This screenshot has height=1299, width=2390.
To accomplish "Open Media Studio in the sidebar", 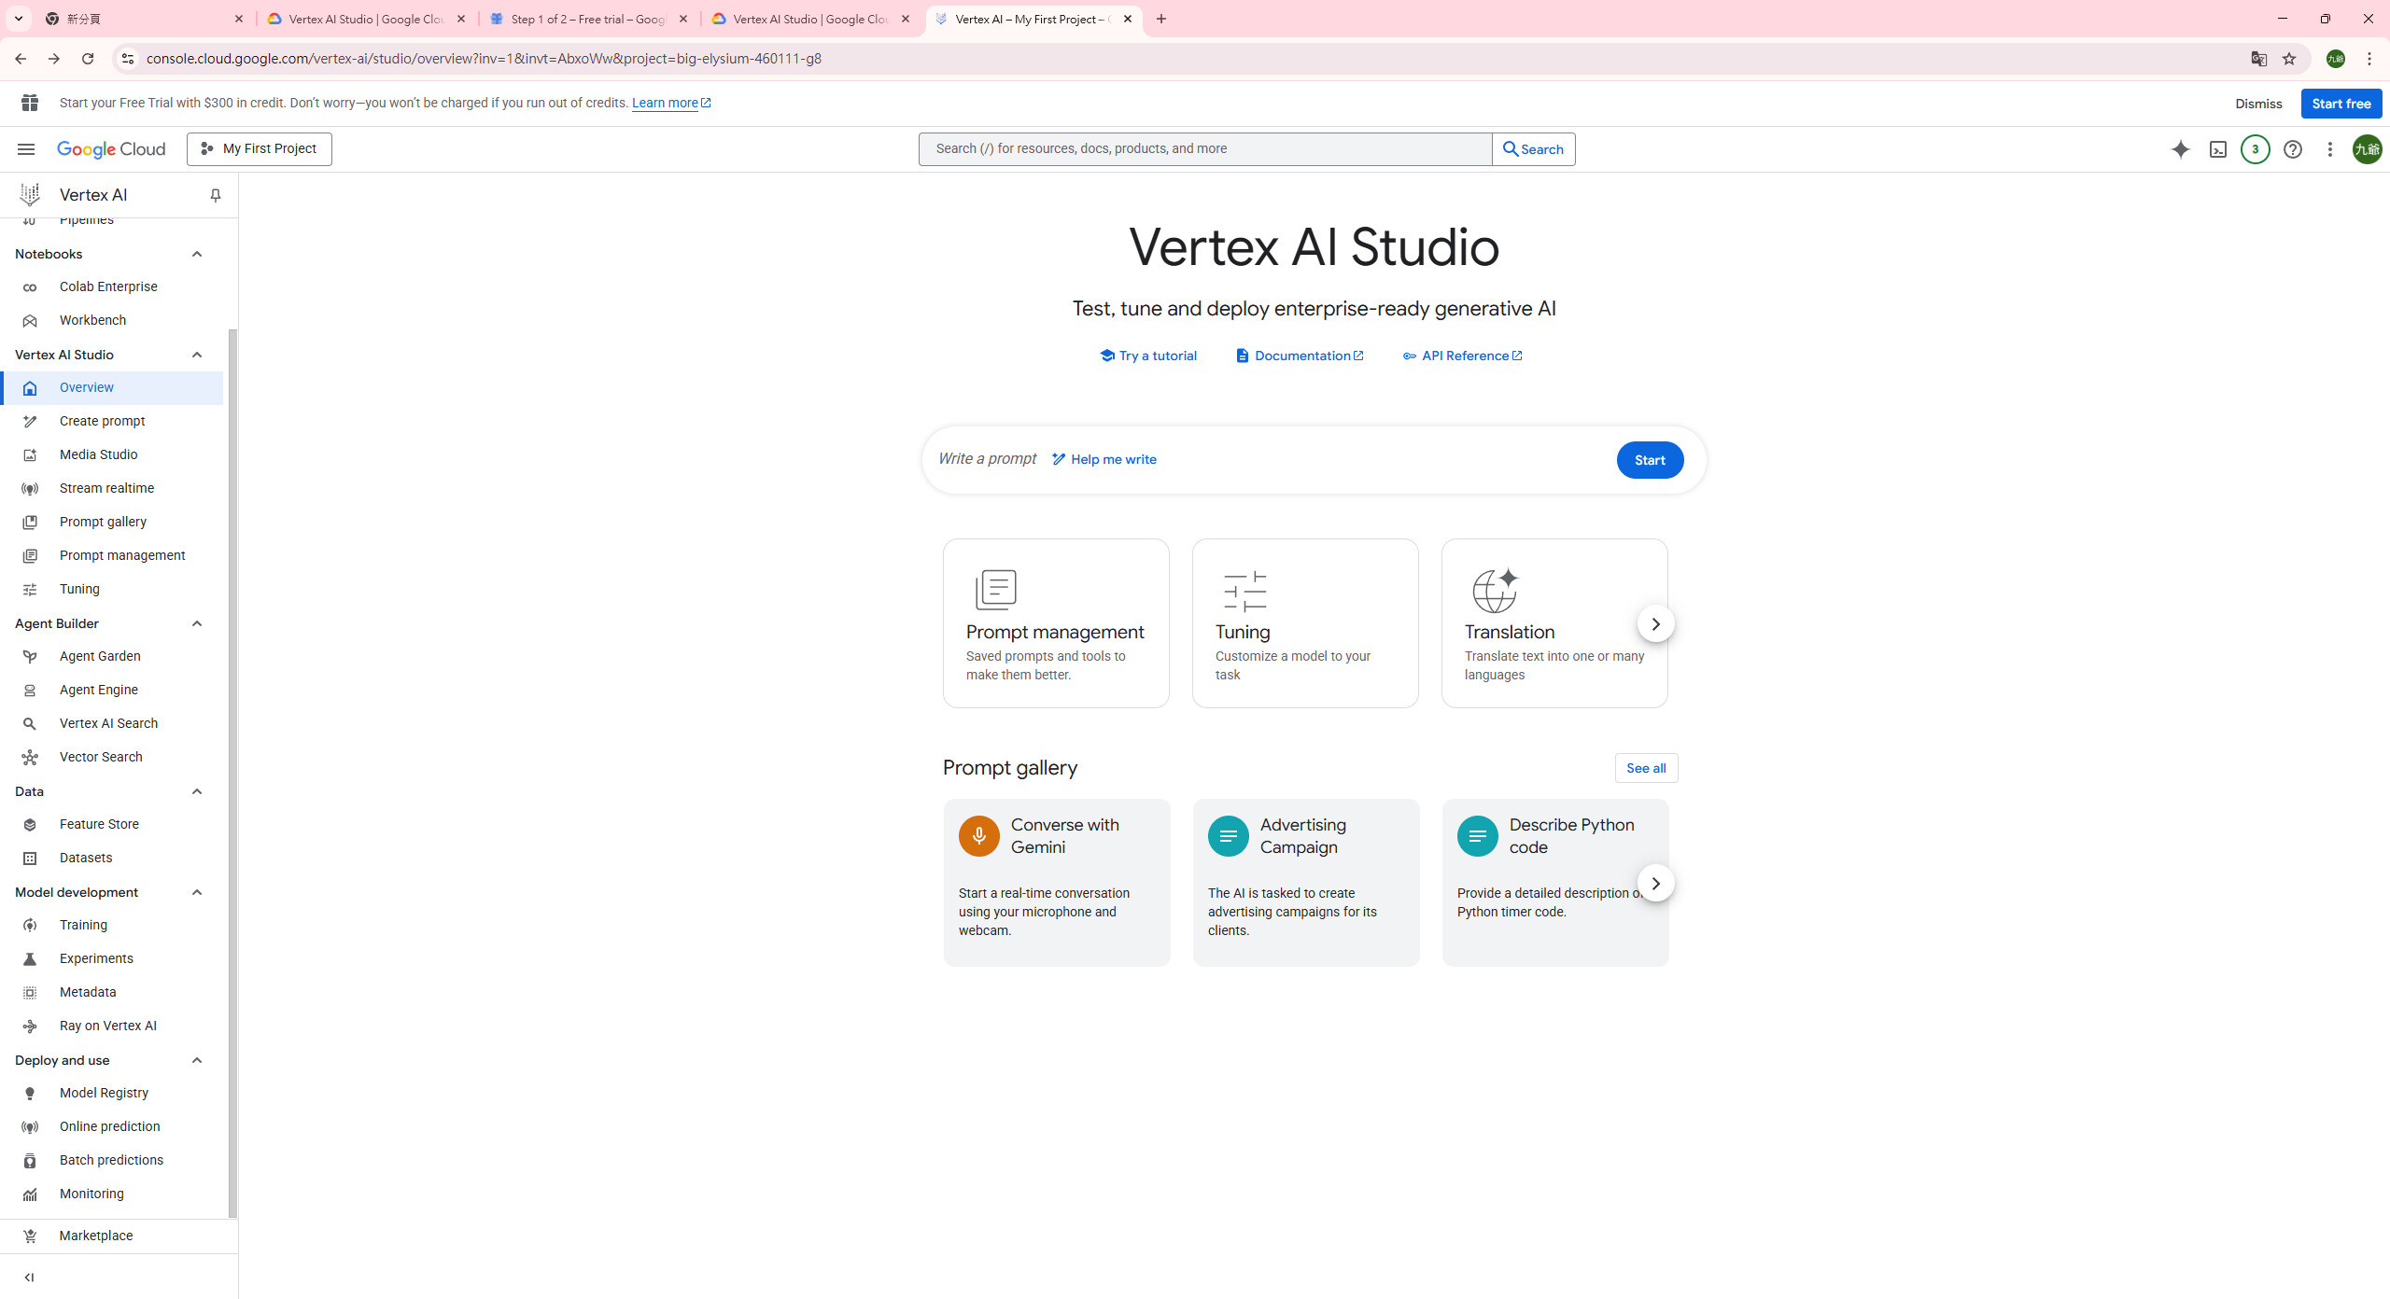I will [98, 454].
